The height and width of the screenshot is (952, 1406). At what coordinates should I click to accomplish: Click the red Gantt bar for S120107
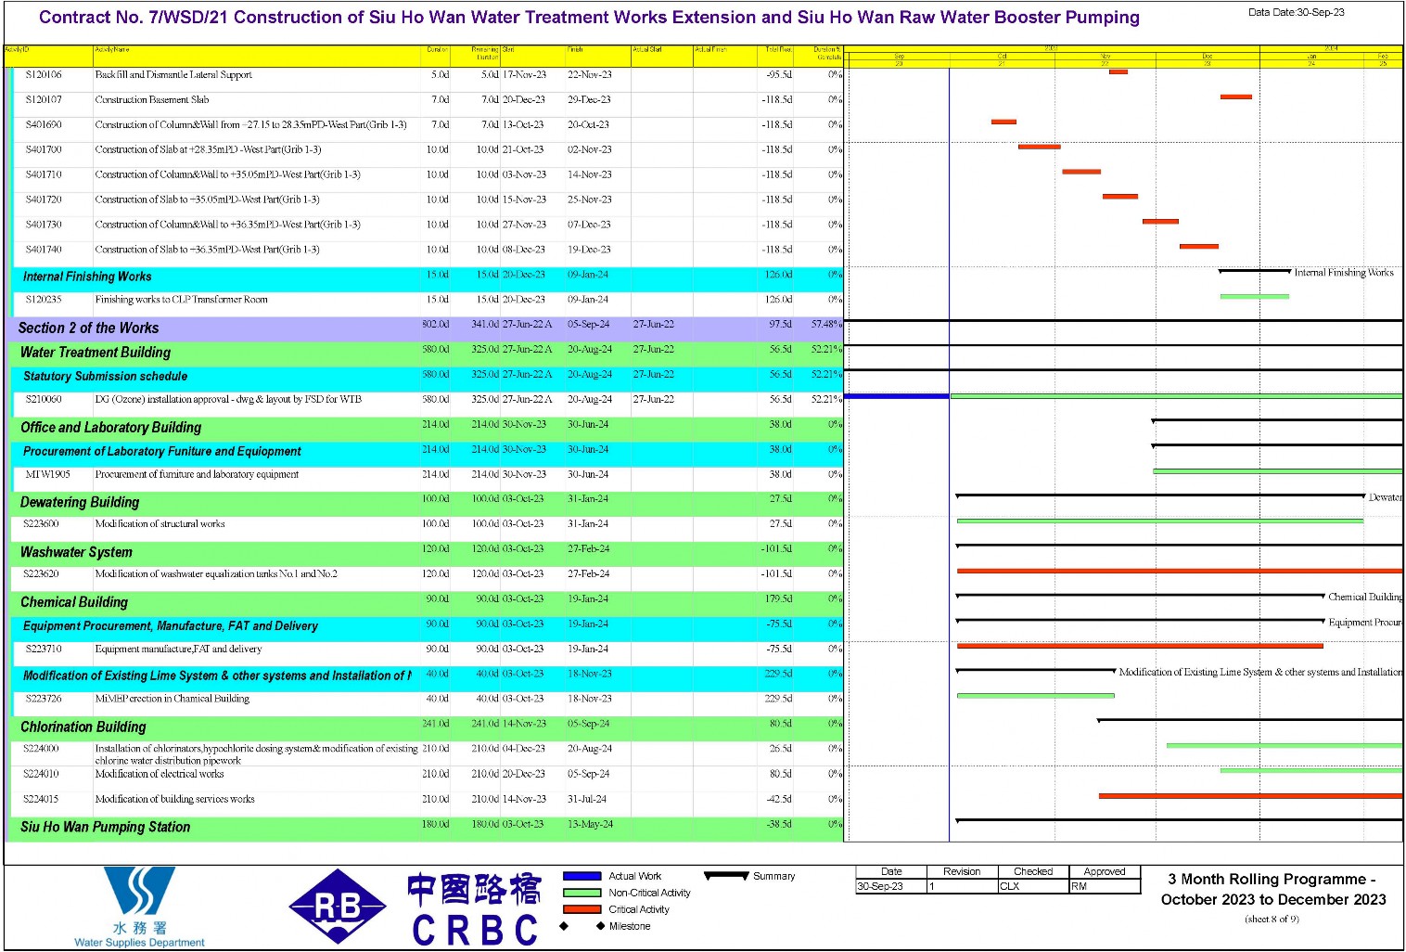pyautogui.click(x=1236, y=97)
